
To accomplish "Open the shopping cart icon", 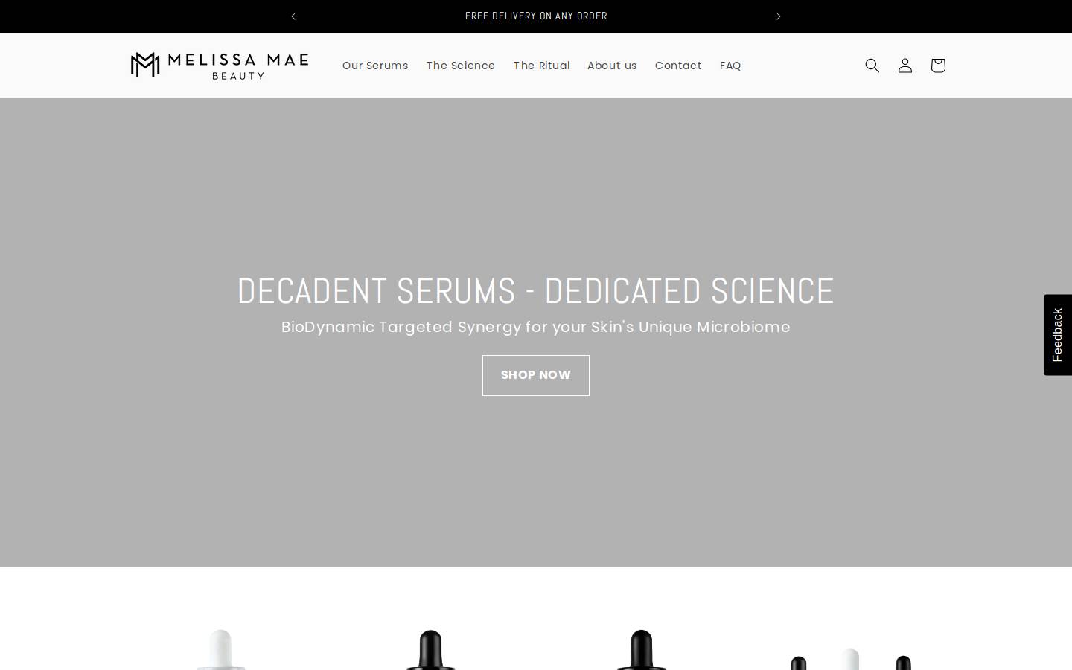I will 938,66.
